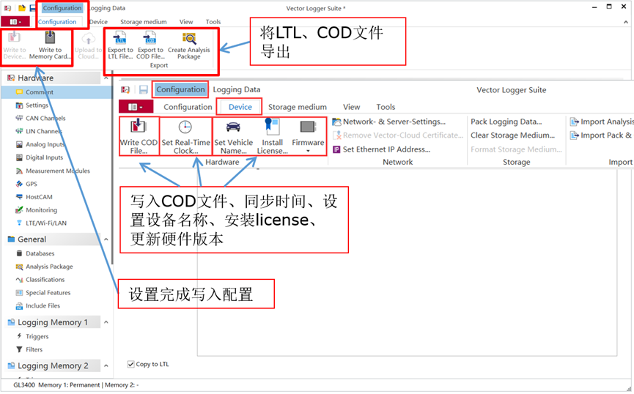
Task: Click Export to COD File icon
Action: (x=150, y=38)
